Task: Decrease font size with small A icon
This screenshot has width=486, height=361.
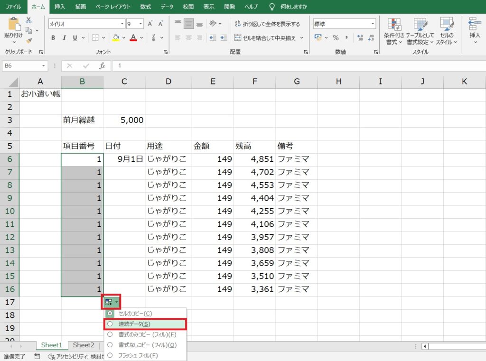Action: point(160,24)
